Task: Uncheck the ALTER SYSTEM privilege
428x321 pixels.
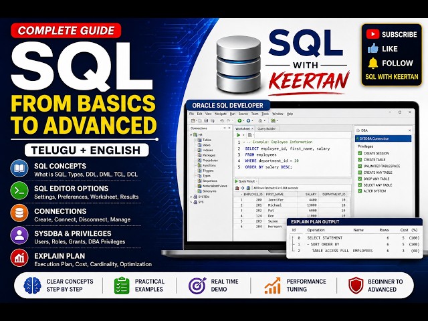Action: click(x=360, y=191)
